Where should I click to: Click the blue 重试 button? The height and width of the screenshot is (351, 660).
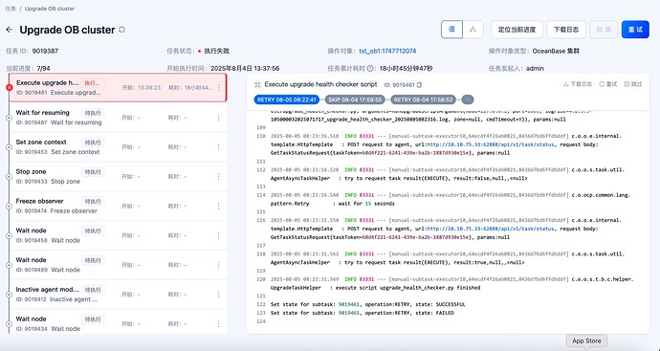(635, 30)
